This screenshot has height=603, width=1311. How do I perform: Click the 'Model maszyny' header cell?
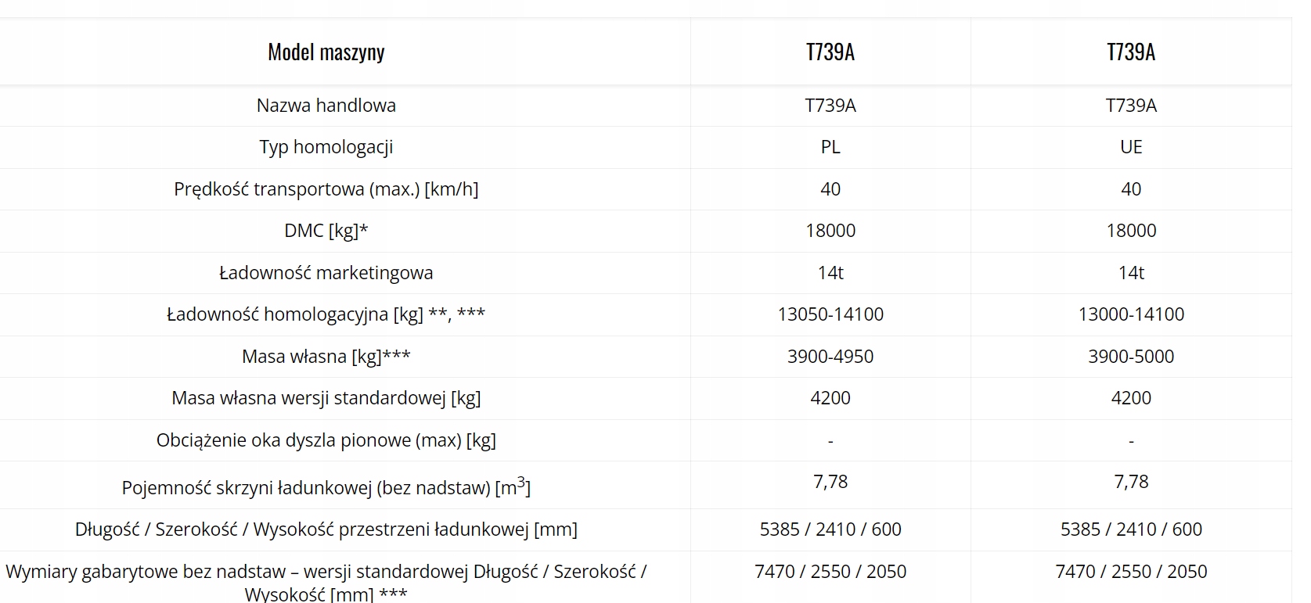[326, 52]
